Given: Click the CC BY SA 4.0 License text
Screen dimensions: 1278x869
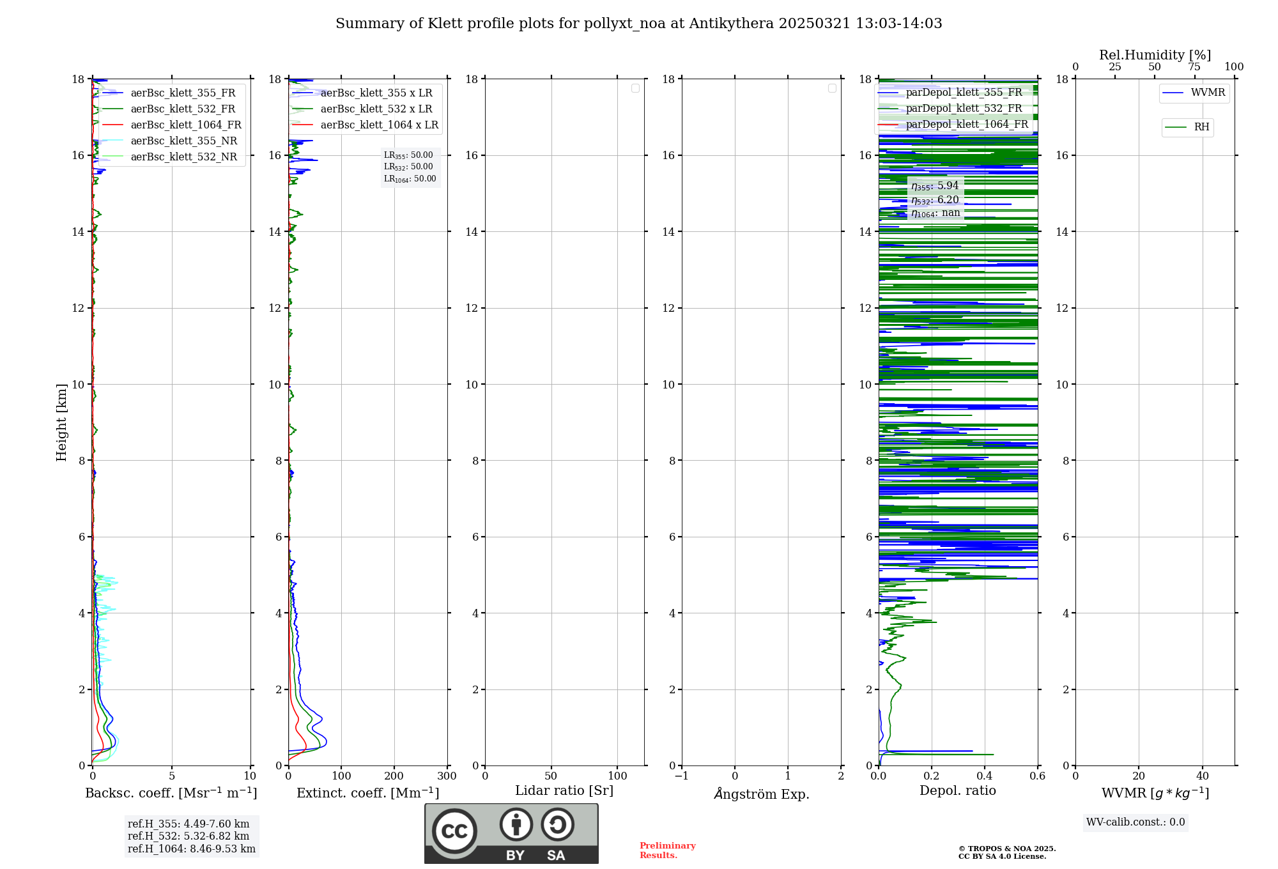Looking at the screenshot, I should point(1002,856).
